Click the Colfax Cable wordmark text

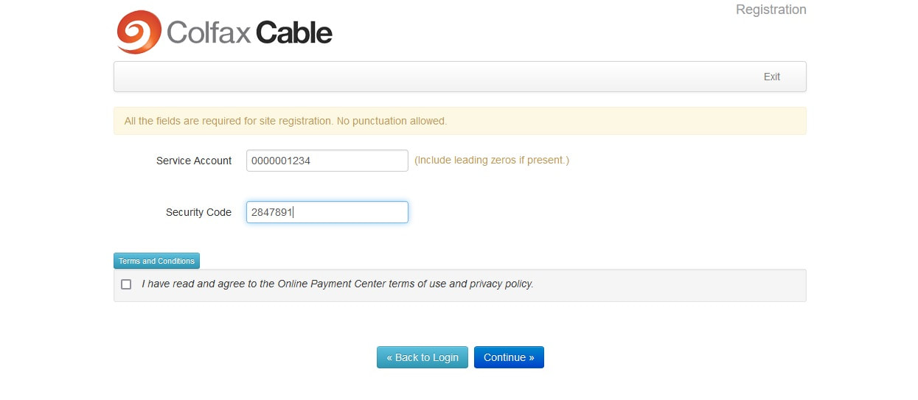(249, 32)
